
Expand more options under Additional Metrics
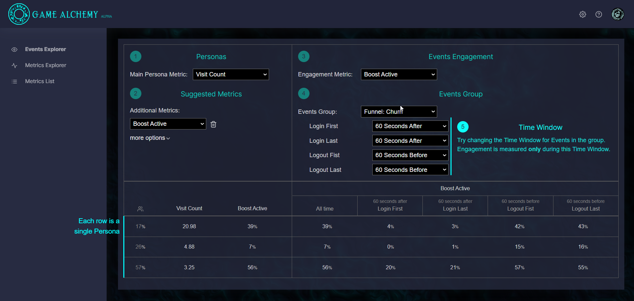click(150, 138)
